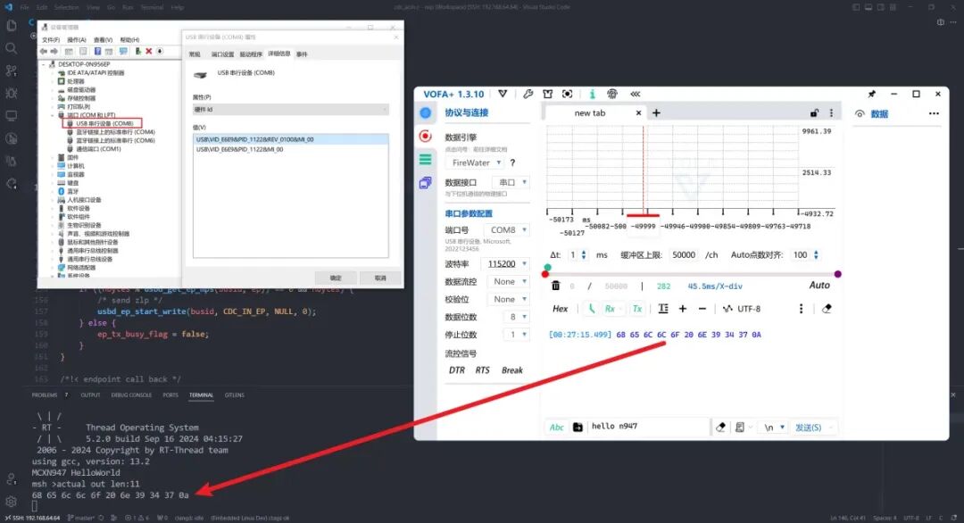Open the three-dot menu beside 数据 panel
The image size is (964, 523).
tap(934, 113)
